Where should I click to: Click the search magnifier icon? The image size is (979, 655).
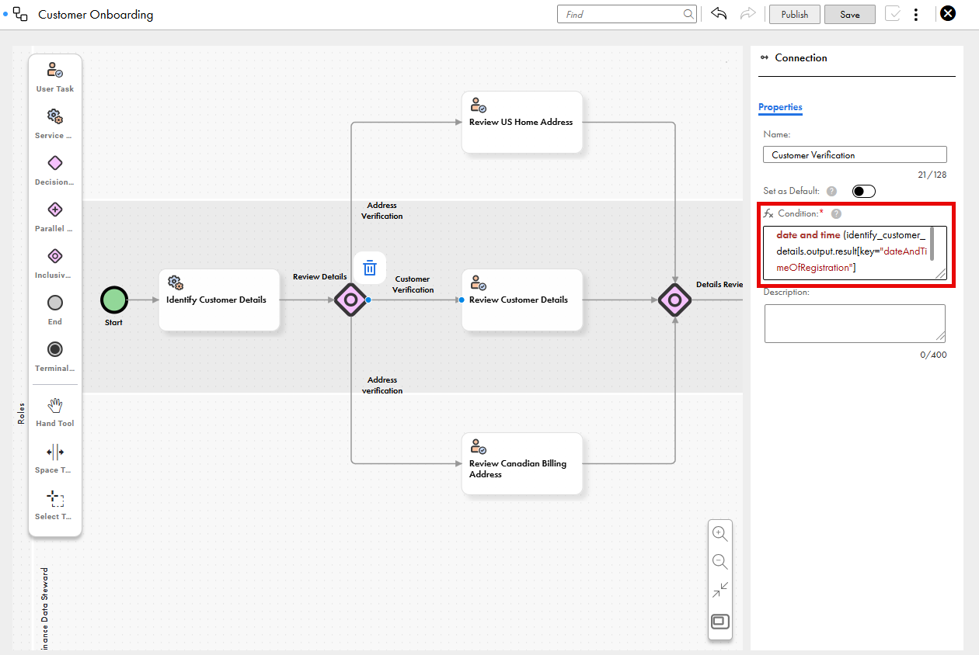pos(688,14)
